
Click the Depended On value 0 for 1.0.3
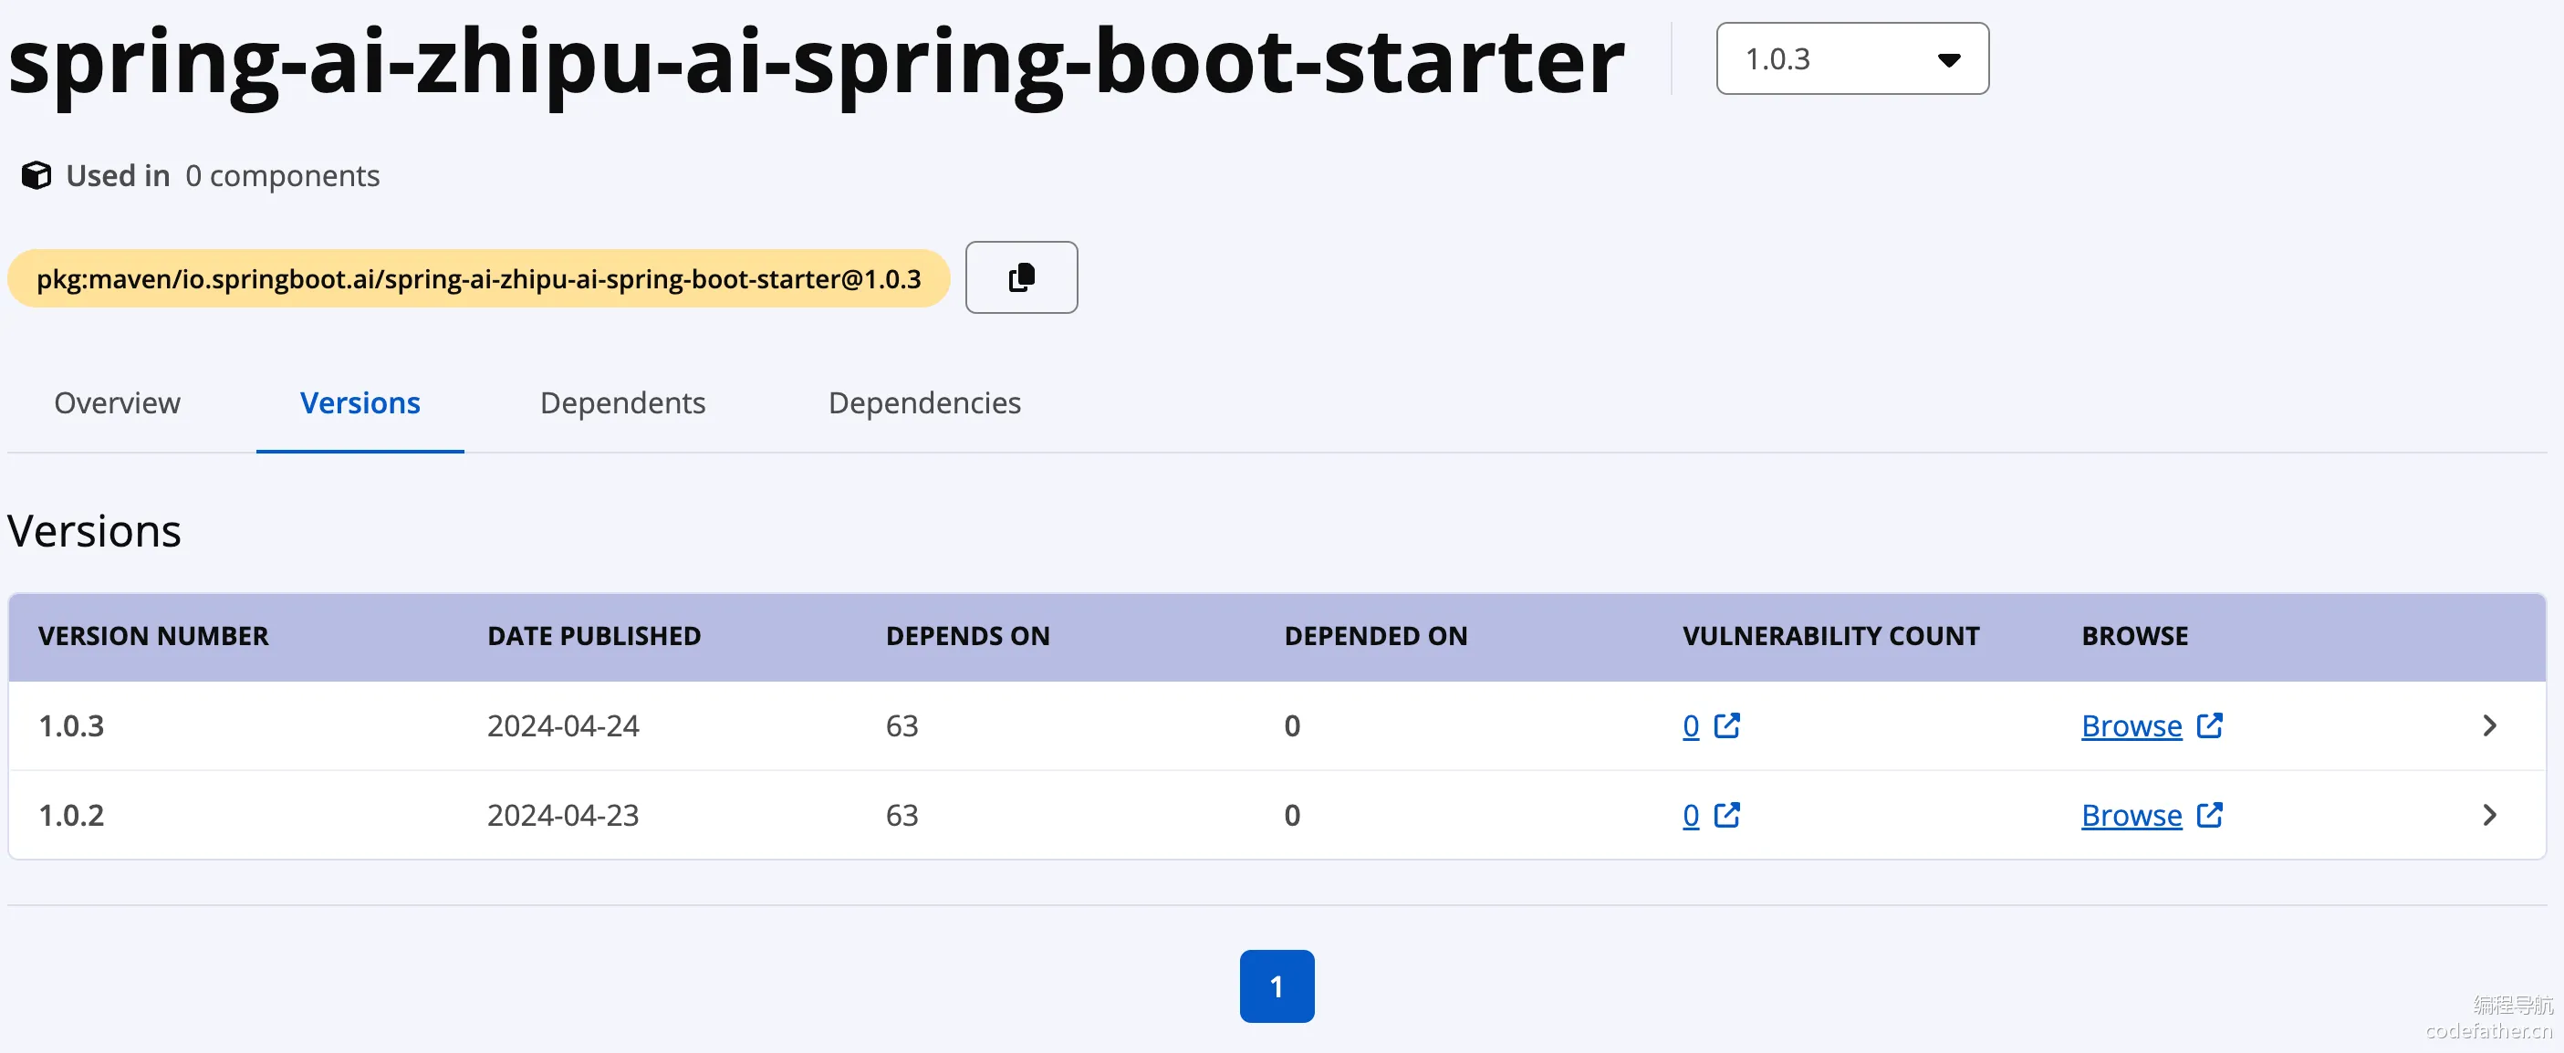(1292, 726)
